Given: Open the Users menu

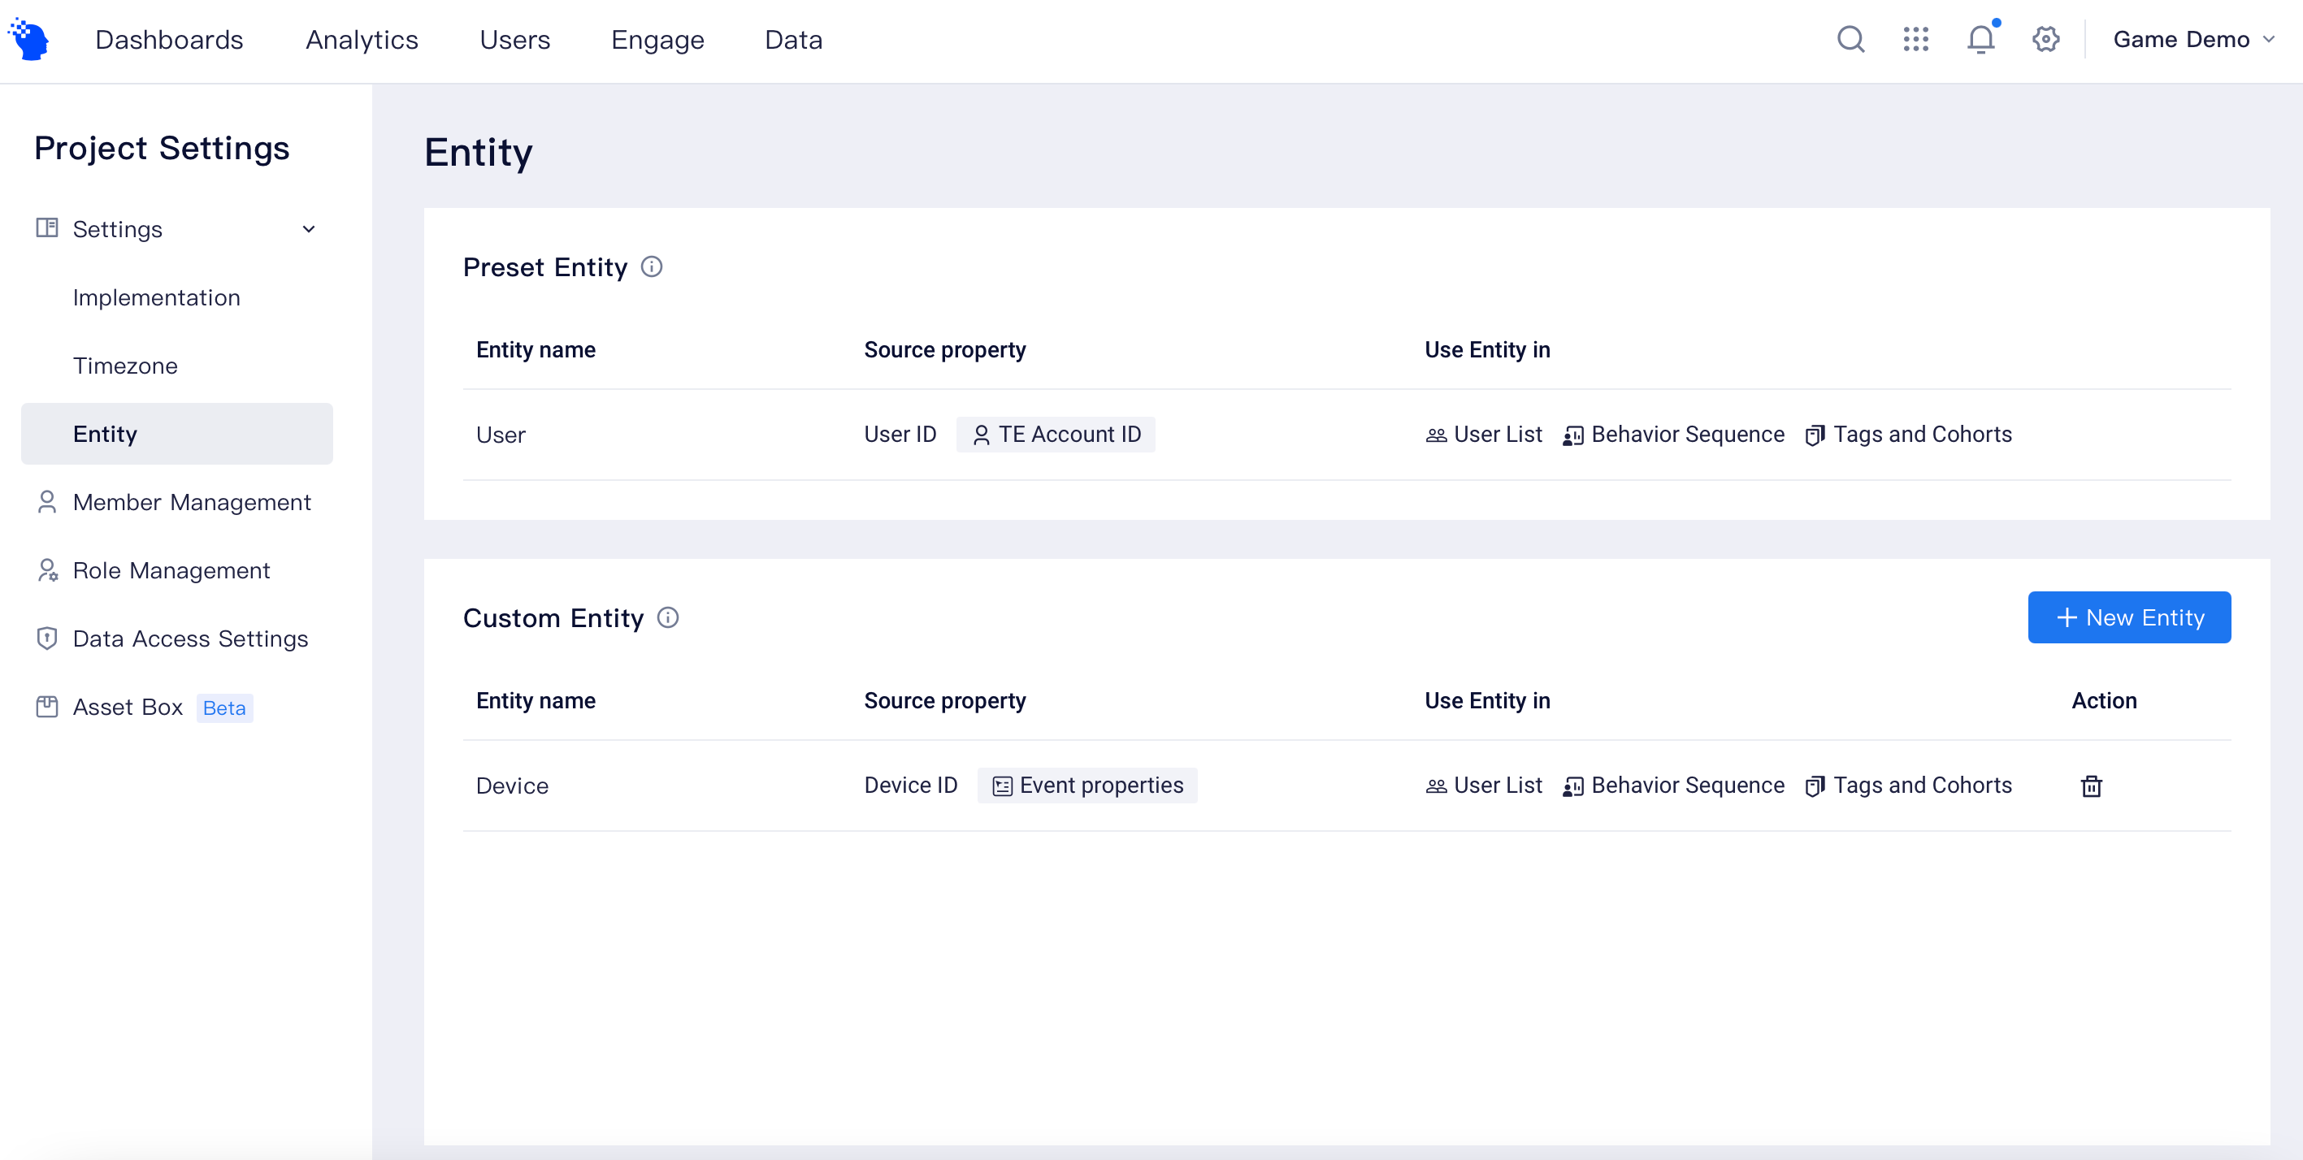Looking at the screenshot, I should [x=515, y=39].
